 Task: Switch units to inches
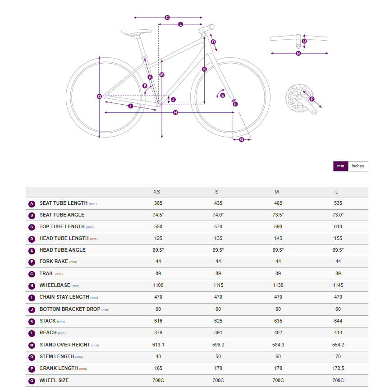[357, 166]
